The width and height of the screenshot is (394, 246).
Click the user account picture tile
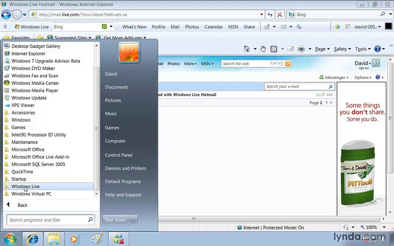coord(129,52)
